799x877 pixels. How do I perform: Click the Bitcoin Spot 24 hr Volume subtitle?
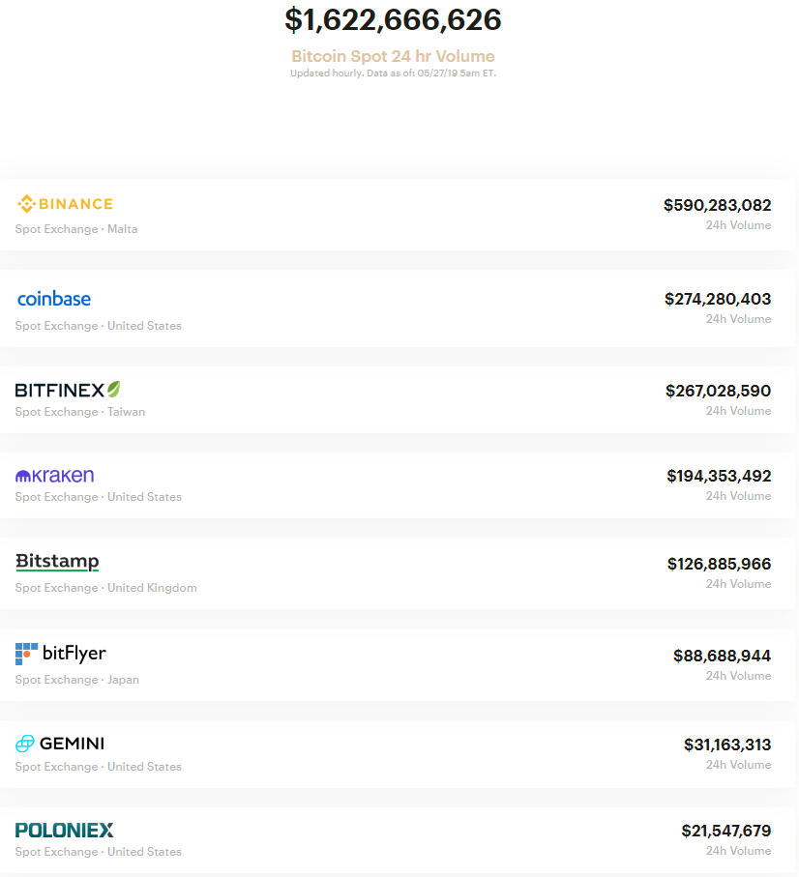(x=392, y=56)
